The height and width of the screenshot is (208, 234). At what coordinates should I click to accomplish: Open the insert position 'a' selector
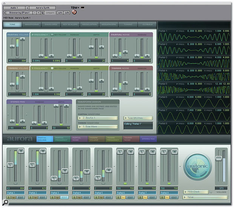click(27, 8)
